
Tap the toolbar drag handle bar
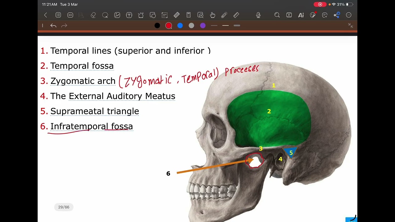click(43, 26)
